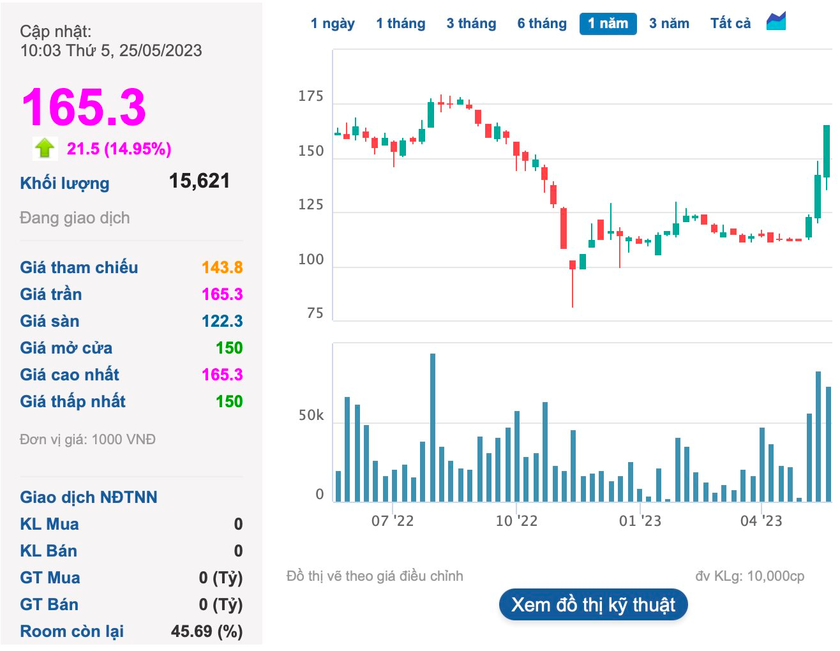
Task: Click the '04 '23' x-axis label
Action: 761,521
